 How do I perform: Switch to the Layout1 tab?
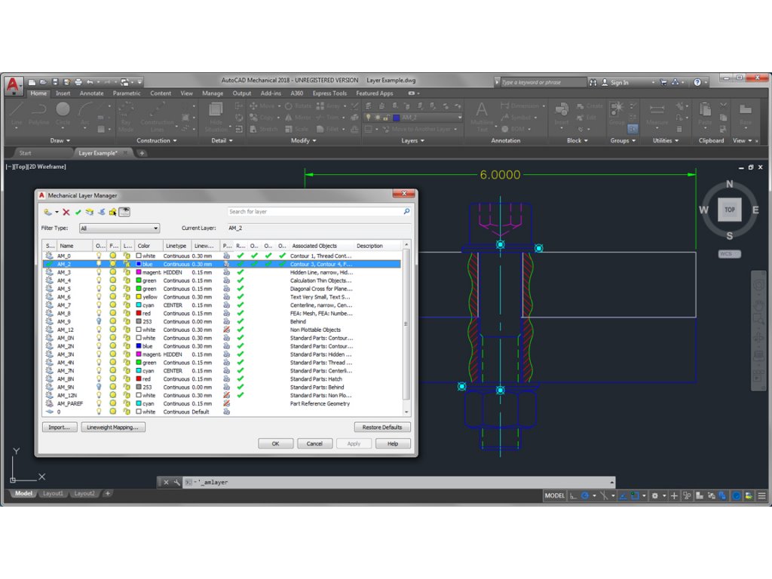click(x=54, y=493)
